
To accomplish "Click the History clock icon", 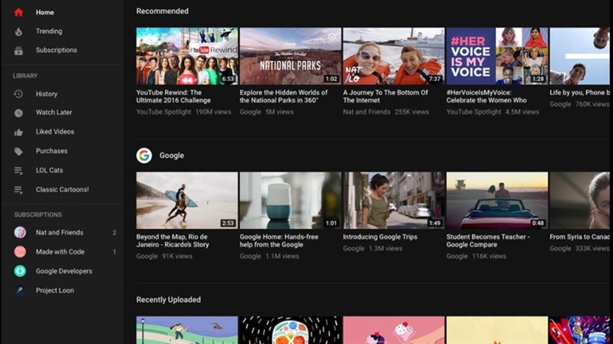I will [19, 94].
